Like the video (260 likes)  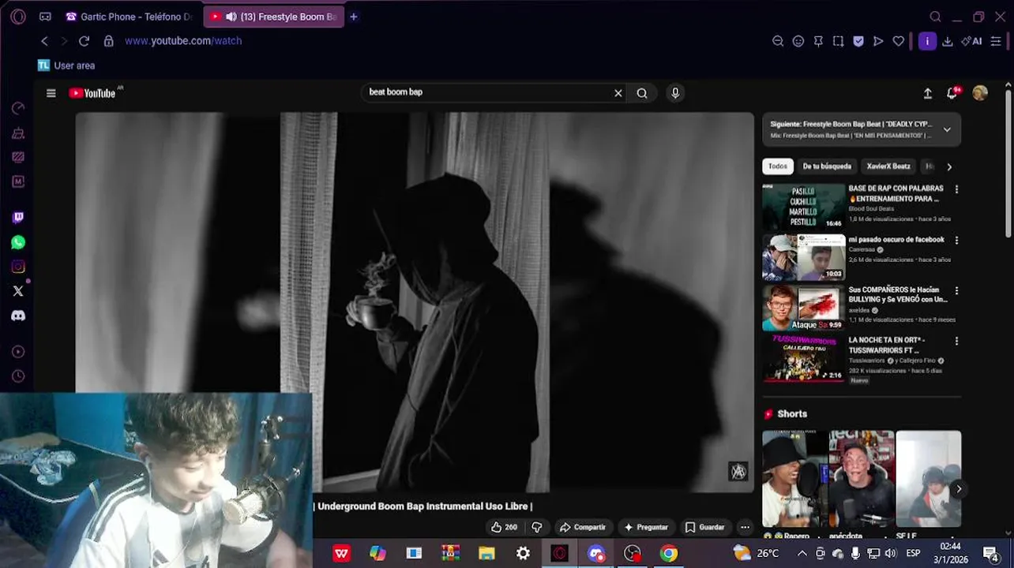(504, 527)
